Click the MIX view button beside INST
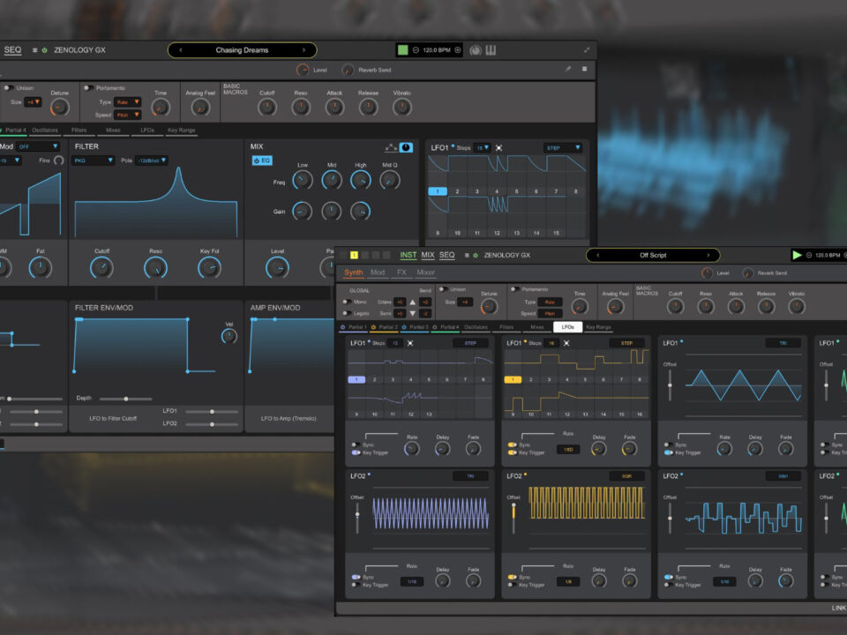This screenshot has width=847, height=635. [x=428, y=255]
